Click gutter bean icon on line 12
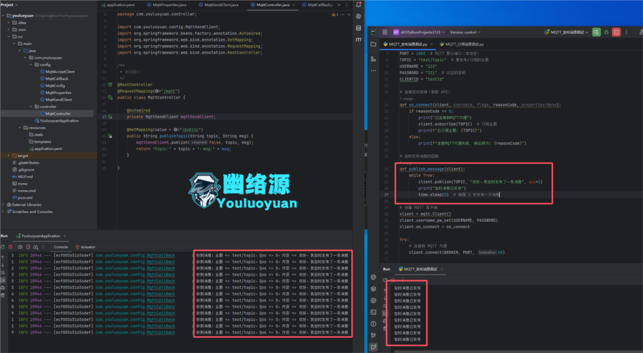The height and width of the screenshot is (353, 643). click(110, 85)
